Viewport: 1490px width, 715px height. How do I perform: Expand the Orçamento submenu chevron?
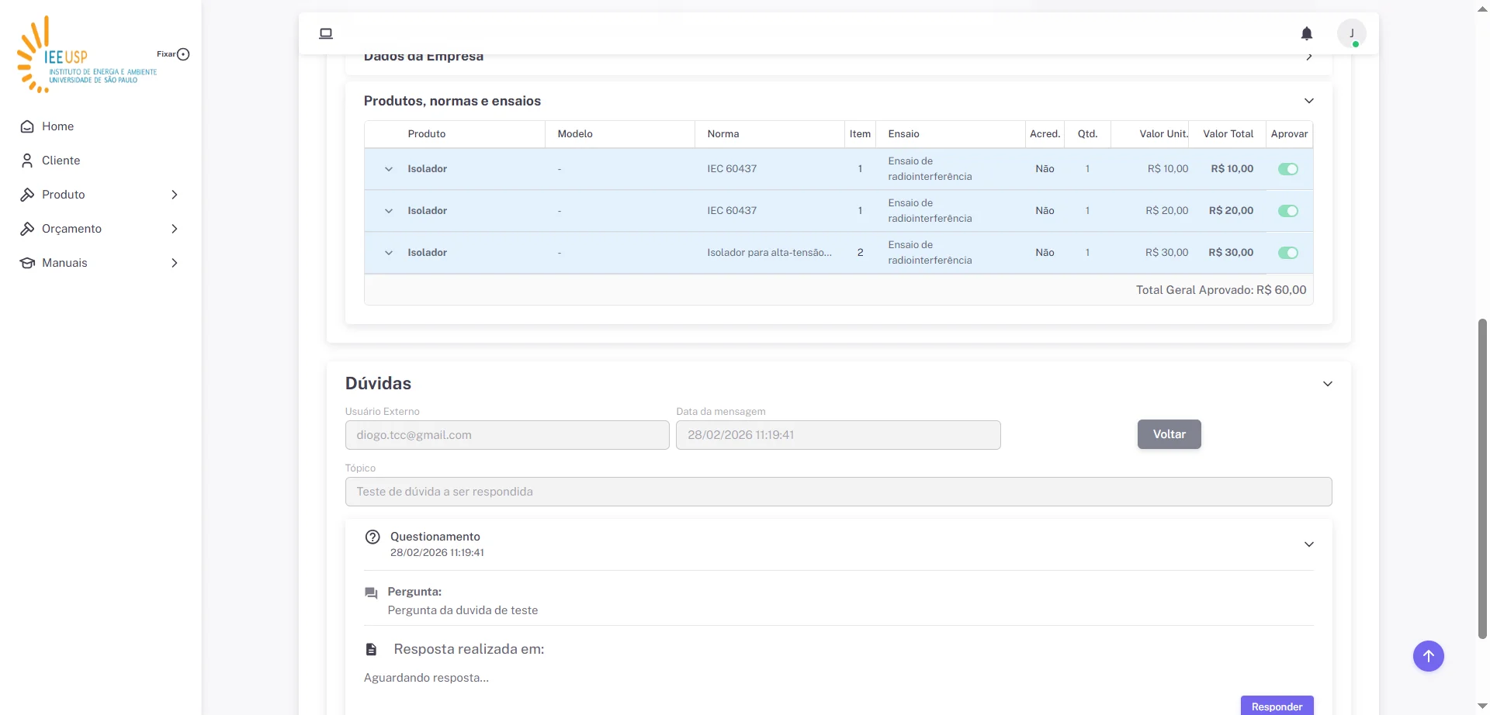175,229
